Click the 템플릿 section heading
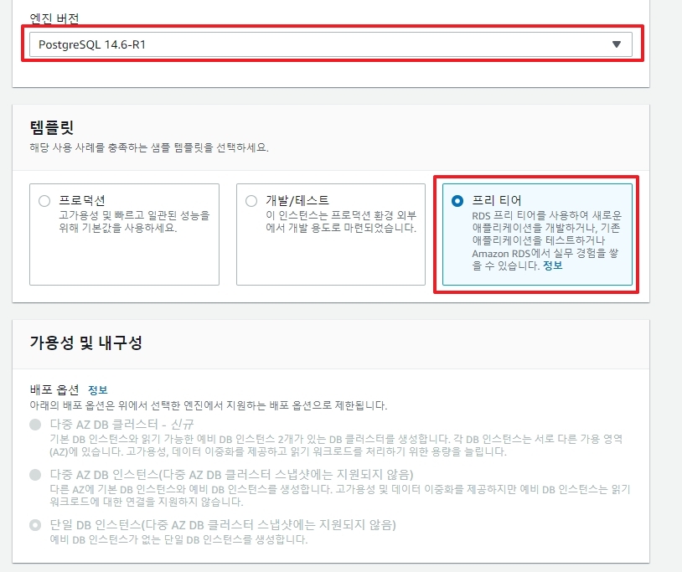 [x=52, y=127]
